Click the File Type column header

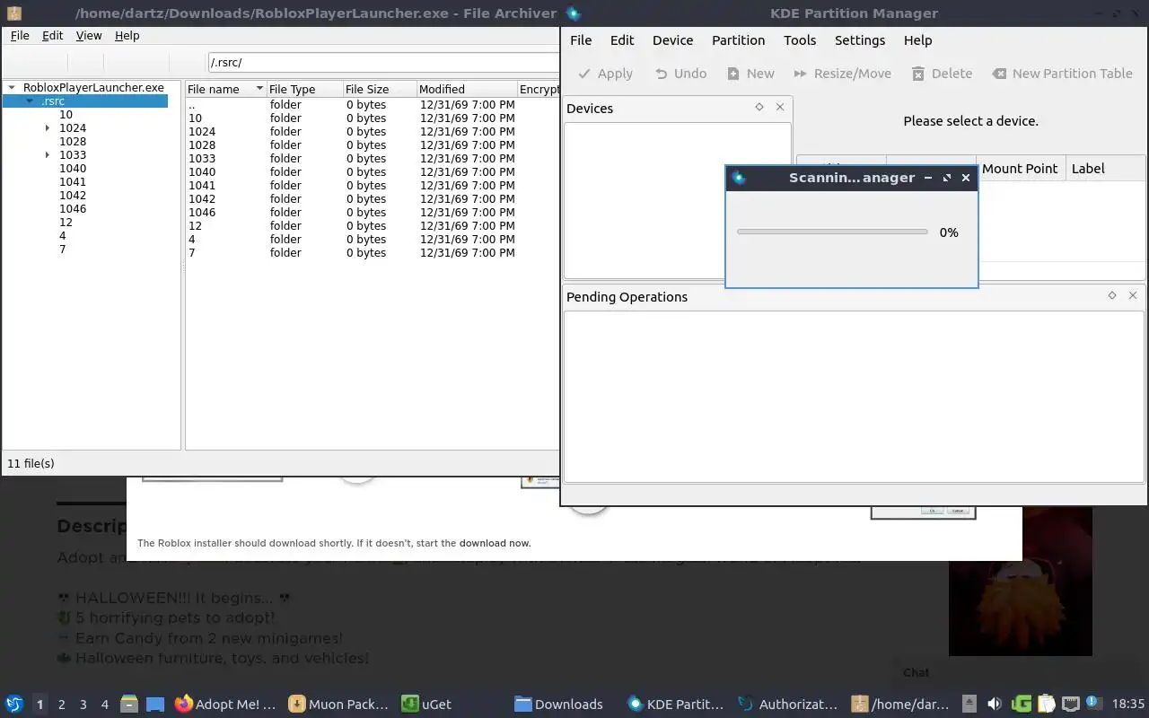pyautogui.click(x=304, y=89)
